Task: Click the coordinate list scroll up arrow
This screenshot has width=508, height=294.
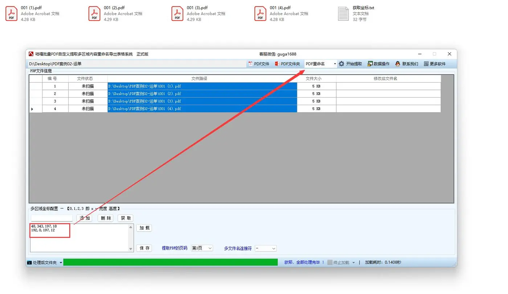Action: [x=131, y=227]
